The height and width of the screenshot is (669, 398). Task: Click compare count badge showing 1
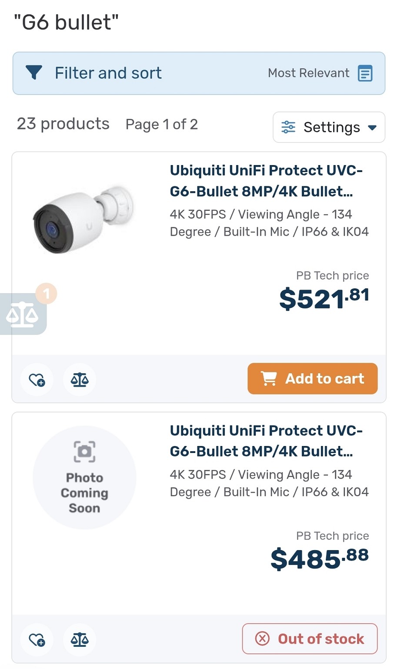(x=46, y=294)
